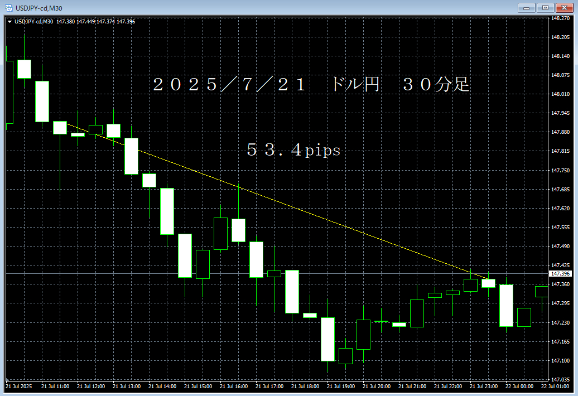Click the 148.205 price scale label
578x396 pixels.
[x=560, y=37]
